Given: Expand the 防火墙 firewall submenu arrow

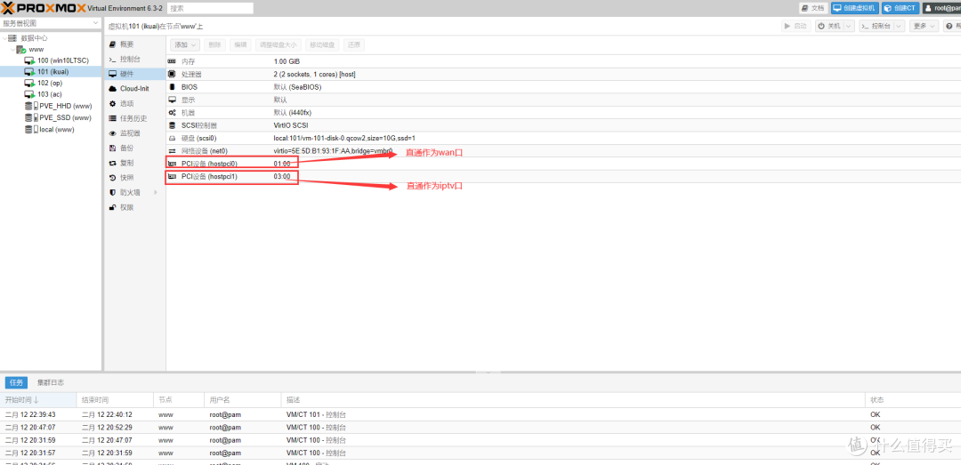Looking at the screenshot, I should pos(157,192).
